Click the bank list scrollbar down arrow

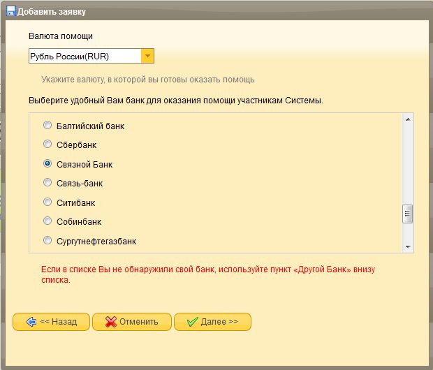point(408,246)
